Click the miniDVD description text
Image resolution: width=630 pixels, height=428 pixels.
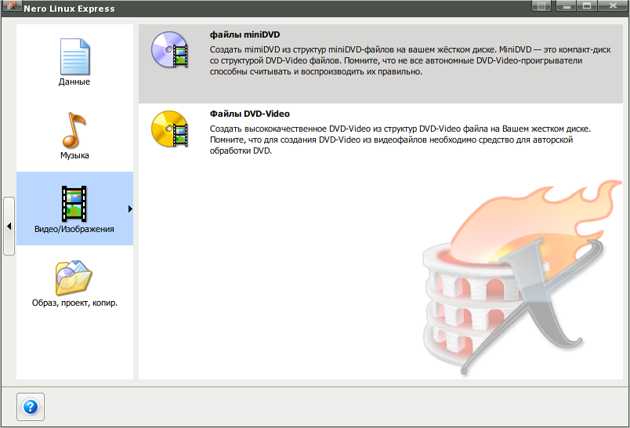coord(411,60)
